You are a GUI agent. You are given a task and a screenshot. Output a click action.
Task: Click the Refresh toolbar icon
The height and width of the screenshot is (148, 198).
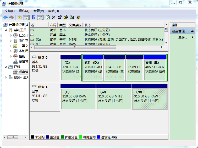(48, 17)
